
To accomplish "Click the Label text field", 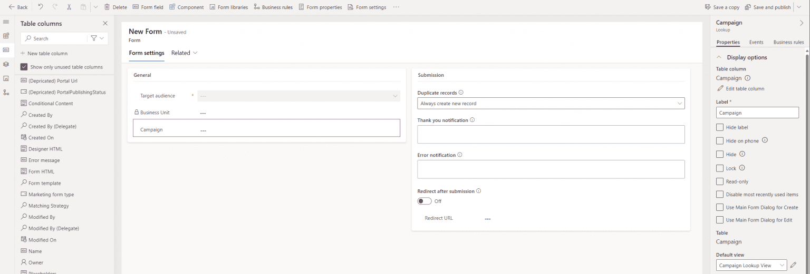I will tap(757, 113).
